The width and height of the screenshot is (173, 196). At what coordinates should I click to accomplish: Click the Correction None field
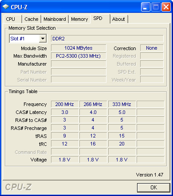[152, 48]
